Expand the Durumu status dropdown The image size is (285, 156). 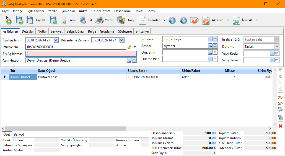click(277, 47)
